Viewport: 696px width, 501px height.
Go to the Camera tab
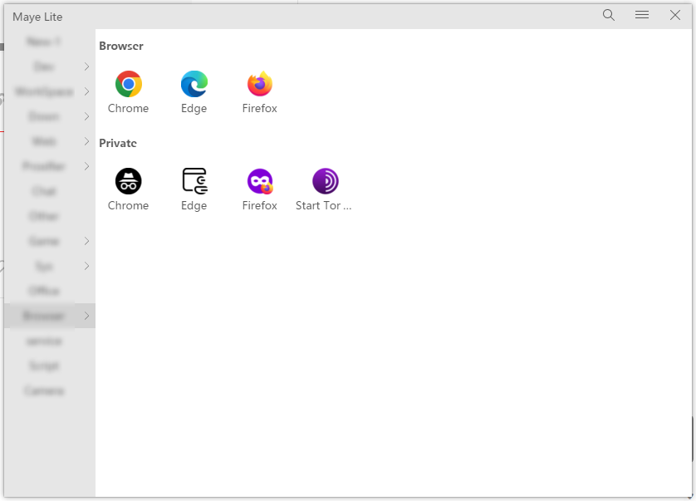pos(43,390)
